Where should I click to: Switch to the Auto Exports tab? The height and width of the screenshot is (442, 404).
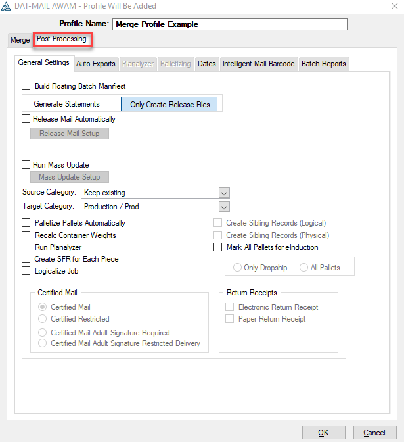96,64
